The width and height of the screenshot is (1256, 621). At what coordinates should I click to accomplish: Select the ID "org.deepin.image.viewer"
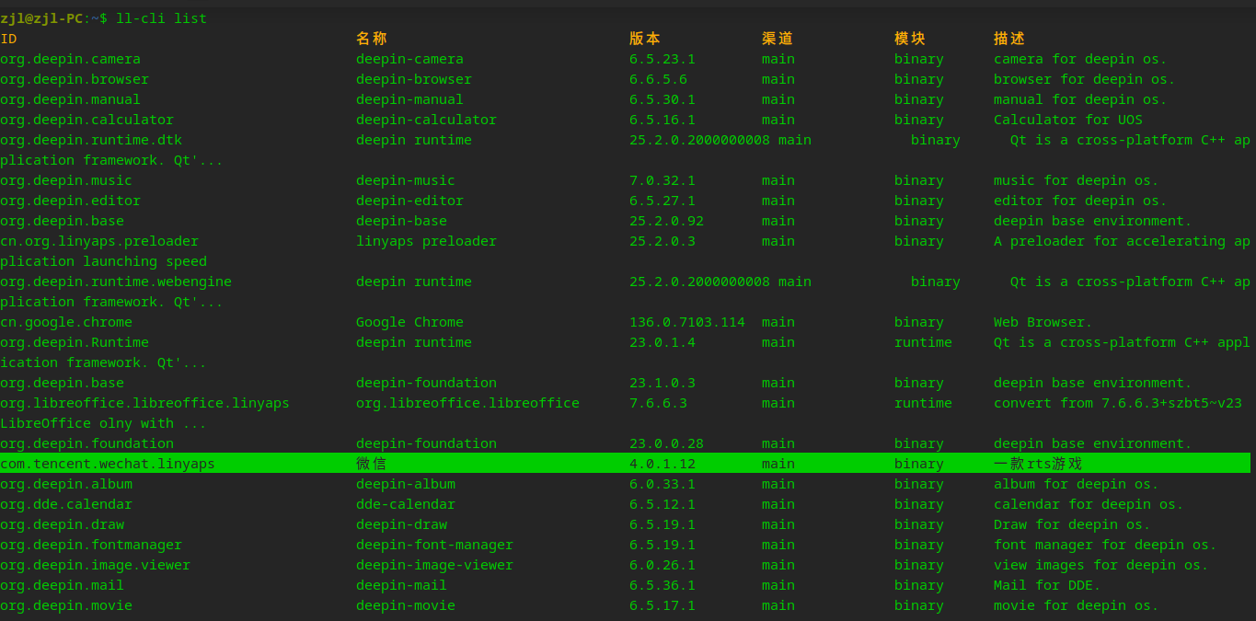click(95, 565)
